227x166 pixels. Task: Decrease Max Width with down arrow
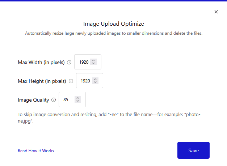(x=93, y=64)
